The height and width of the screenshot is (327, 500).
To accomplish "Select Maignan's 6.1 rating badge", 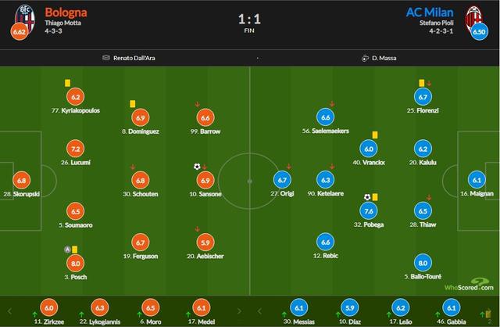I will (x=477, y=178).
